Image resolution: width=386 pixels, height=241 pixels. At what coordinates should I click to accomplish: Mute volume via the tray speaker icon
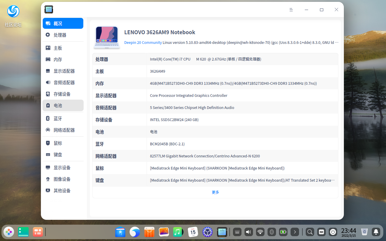pos(248,232)
